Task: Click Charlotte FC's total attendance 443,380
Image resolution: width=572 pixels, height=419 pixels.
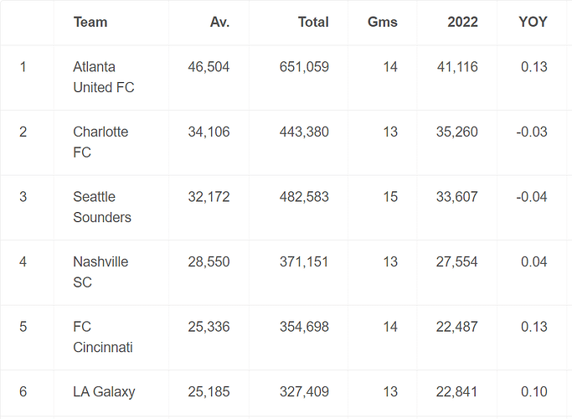Action: click(x=304, y=132)
